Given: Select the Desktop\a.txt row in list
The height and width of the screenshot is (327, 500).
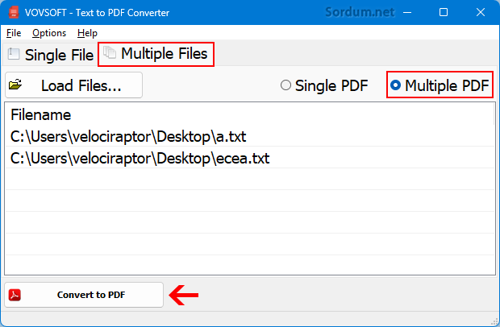Looking at the screenshot, I should pos(250,137).
